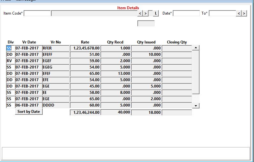Click the next arrow beside To date
The width and height of the screenshot is (254, 162).
click(244, 13)
